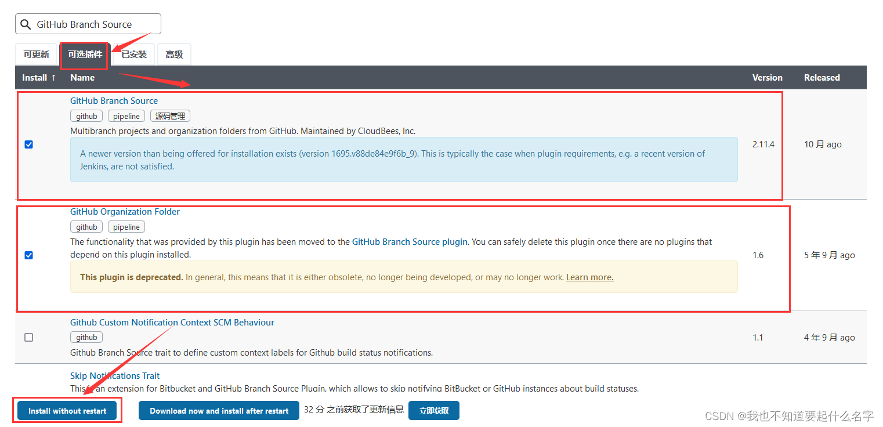Open Github Custom Notification Context SCM Behaviour

172,322
